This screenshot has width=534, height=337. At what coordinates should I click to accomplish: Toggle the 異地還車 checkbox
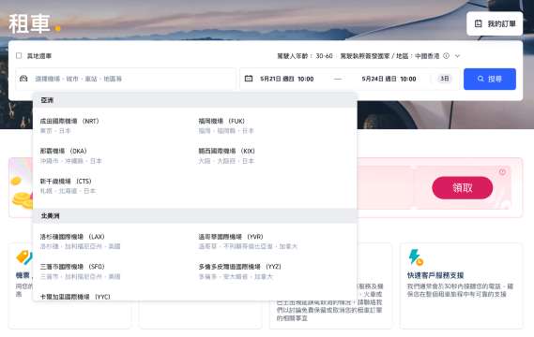[x=19, y=56]
